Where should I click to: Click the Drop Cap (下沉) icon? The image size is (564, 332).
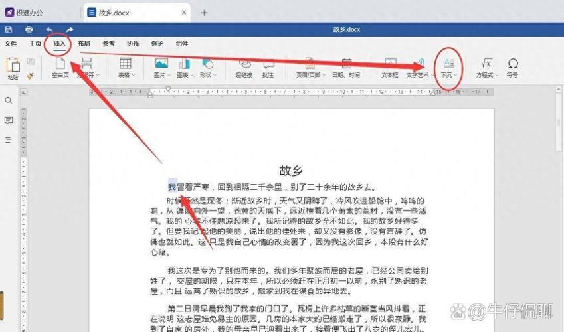tap(448, 63)
